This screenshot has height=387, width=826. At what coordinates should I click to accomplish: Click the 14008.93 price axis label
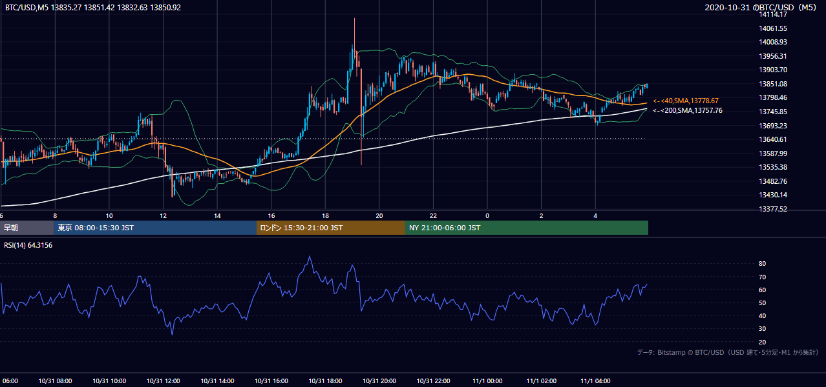click(x=774, y=42)
